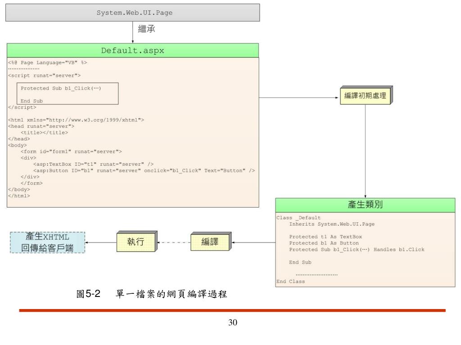Click the 編譯初期處理 process box
This screenshot has height=345, width=461.
(366, 95)
